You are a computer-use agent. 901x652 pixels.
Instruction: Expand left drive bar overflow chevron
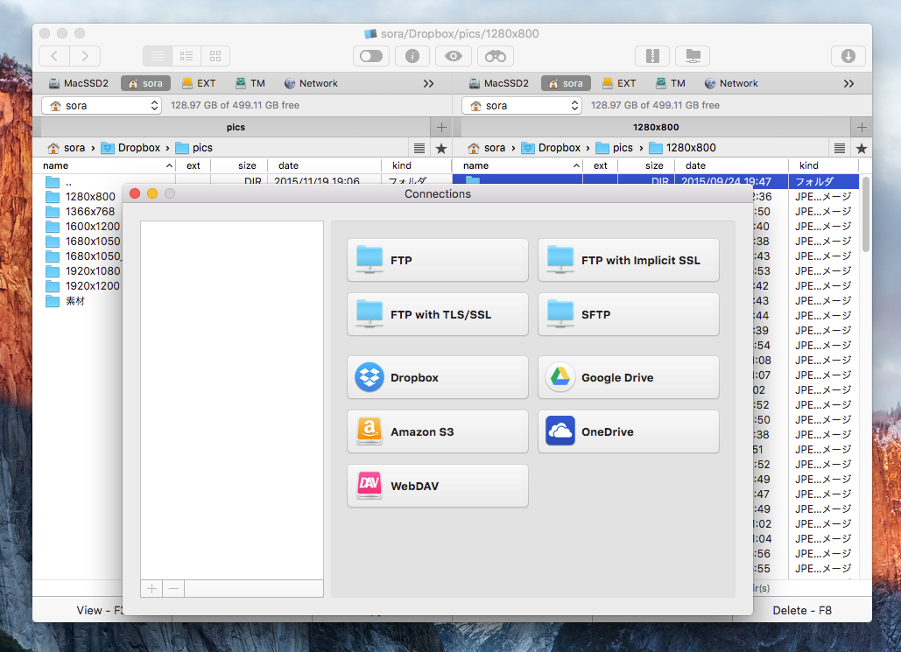[x=428, y=83]
